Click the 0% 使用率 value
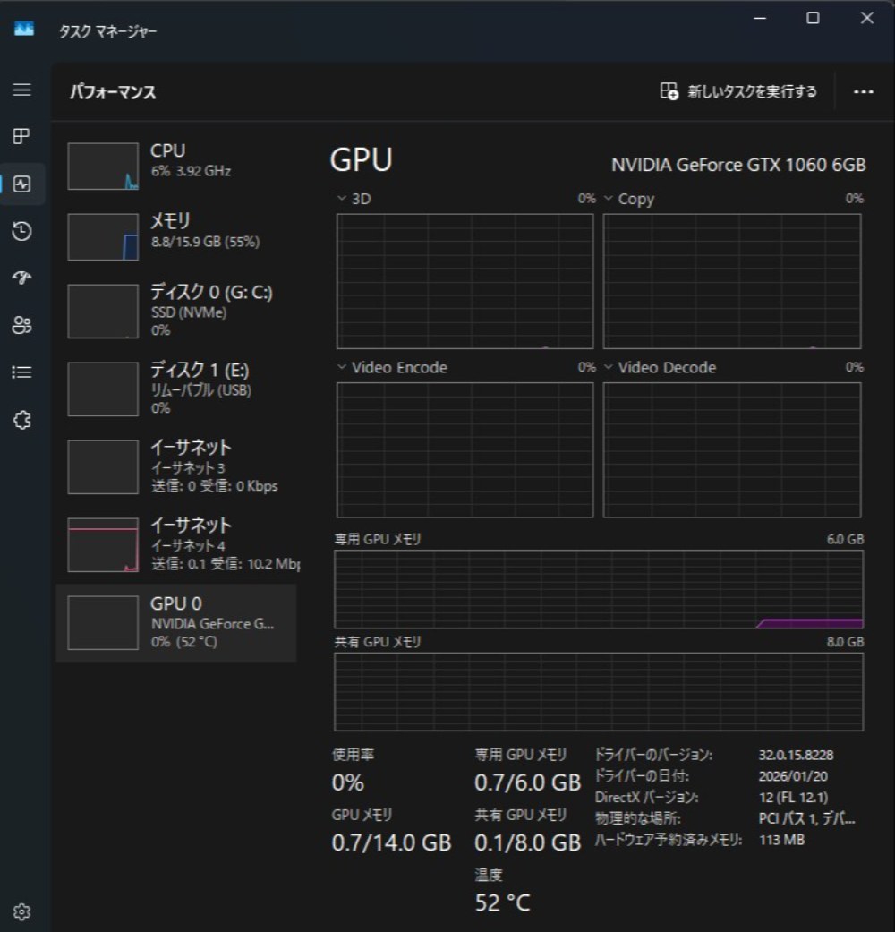This screenshot has width=895, height=932. (x=347, y=782)
